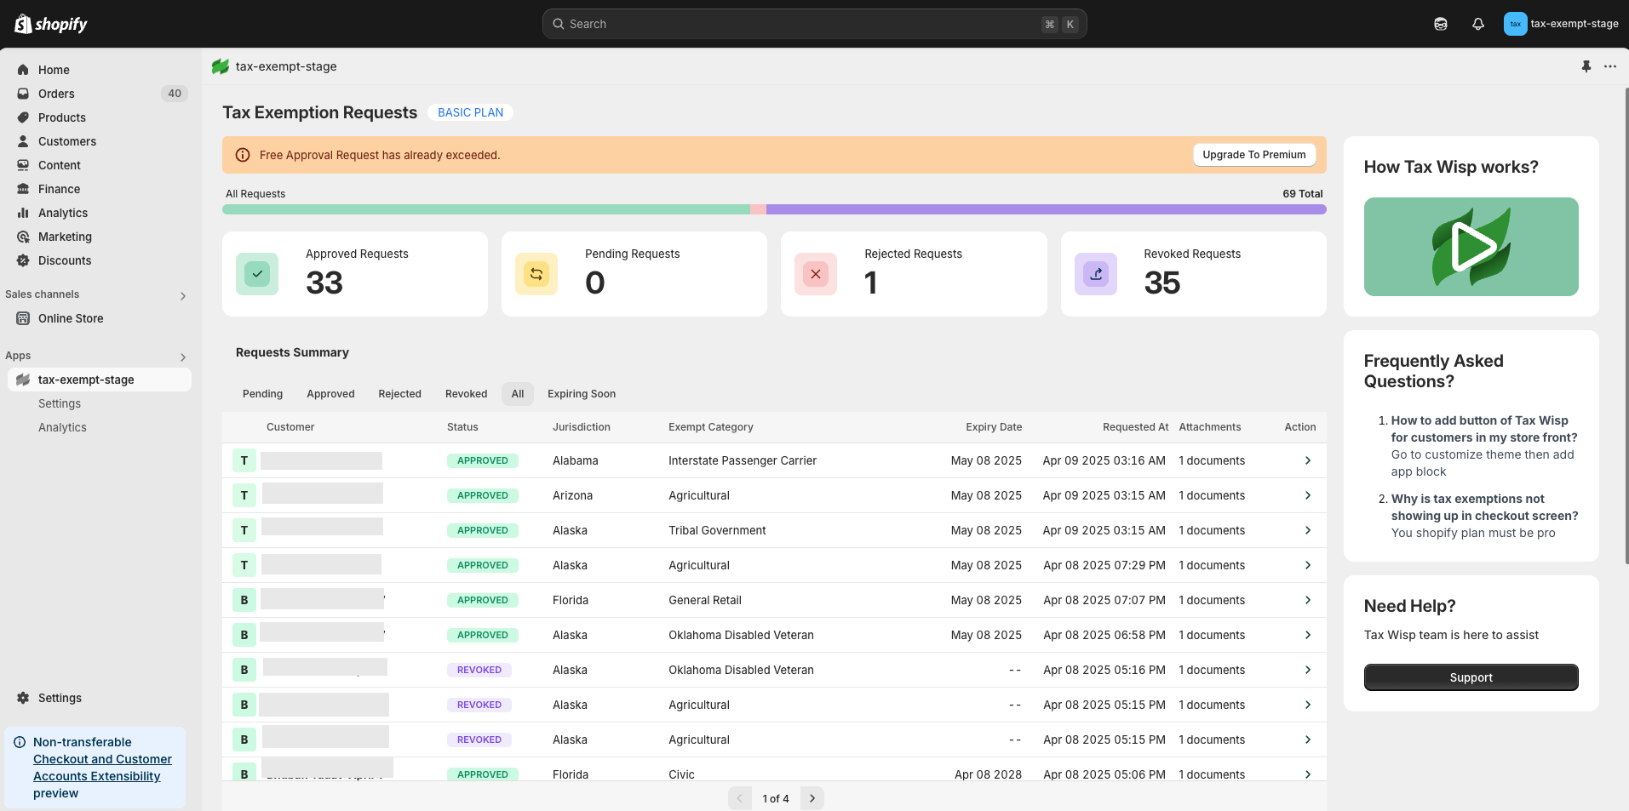
Task: Click the Settings gear icon
Action: click(23, 698)
